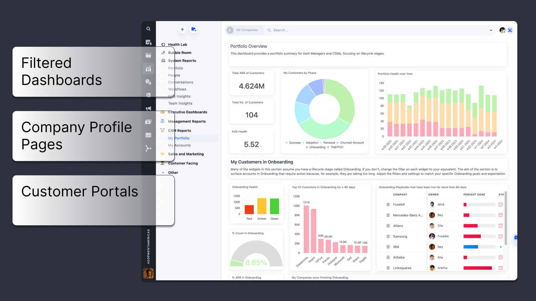536x301 pixels.
Task: Open the Health Lab section
Action: [177, 44]
